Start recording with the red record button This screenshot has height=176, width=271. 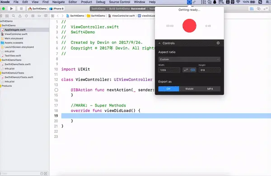pyautogui.click(x=189, y=26)
